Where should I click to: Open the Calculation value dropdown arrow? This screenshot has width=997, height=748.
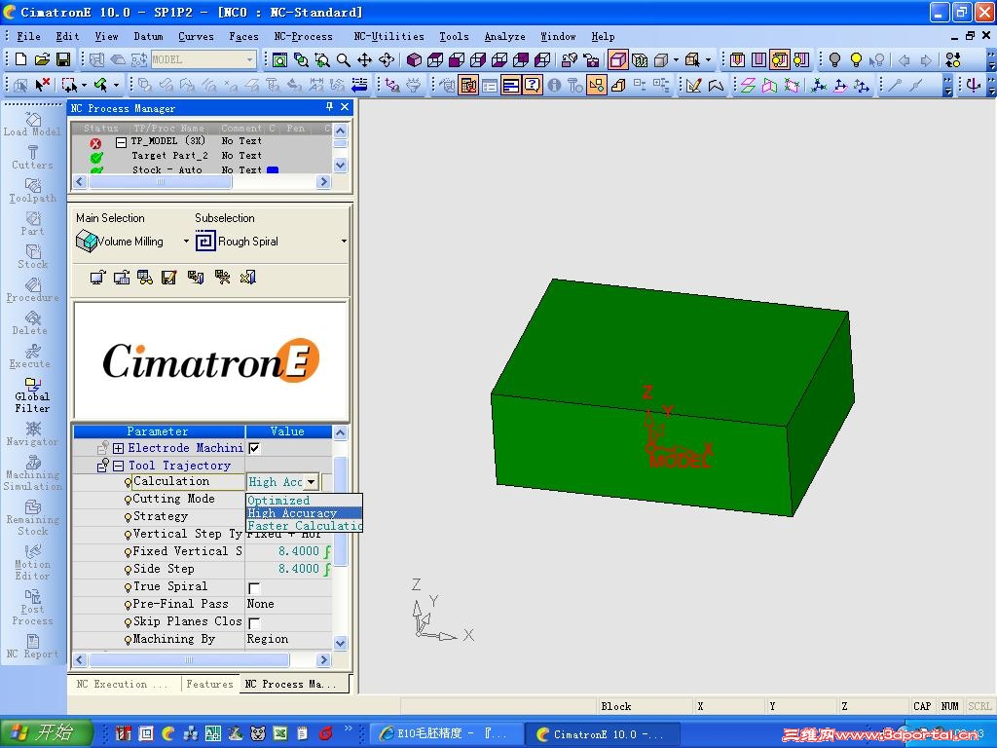point(311,482)
